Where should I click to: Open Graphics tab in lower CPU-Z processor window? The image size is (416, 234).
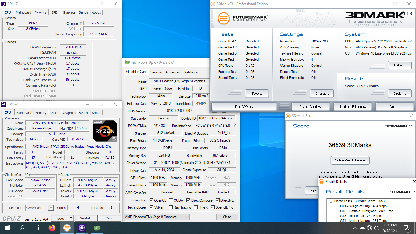point(69,113)
